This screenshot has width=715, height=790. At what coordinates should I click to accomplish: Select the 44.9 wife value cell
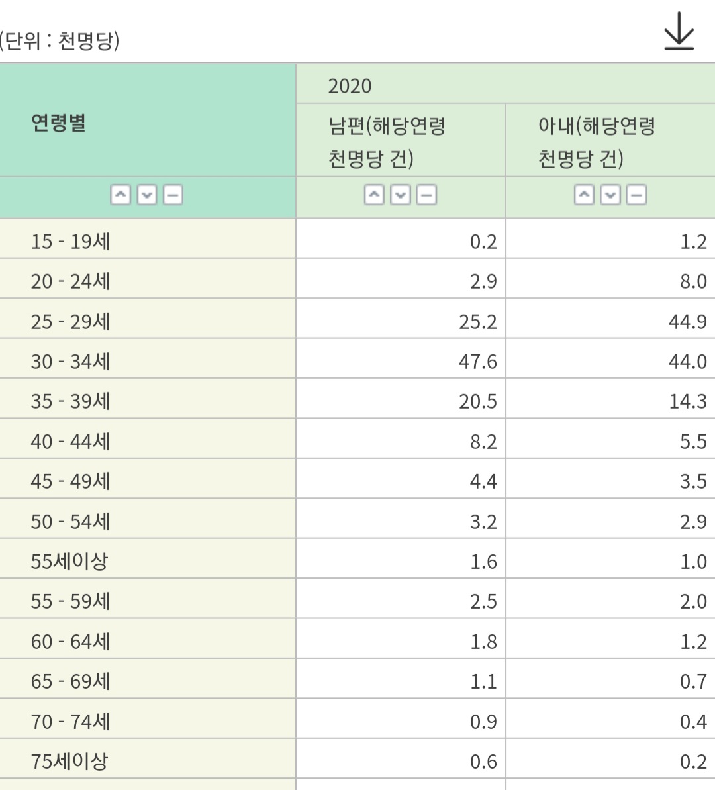687,322
